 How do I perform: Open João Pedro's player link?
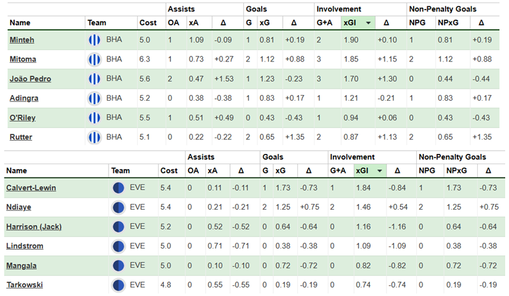pyautogui.click(x=31, y=79)
